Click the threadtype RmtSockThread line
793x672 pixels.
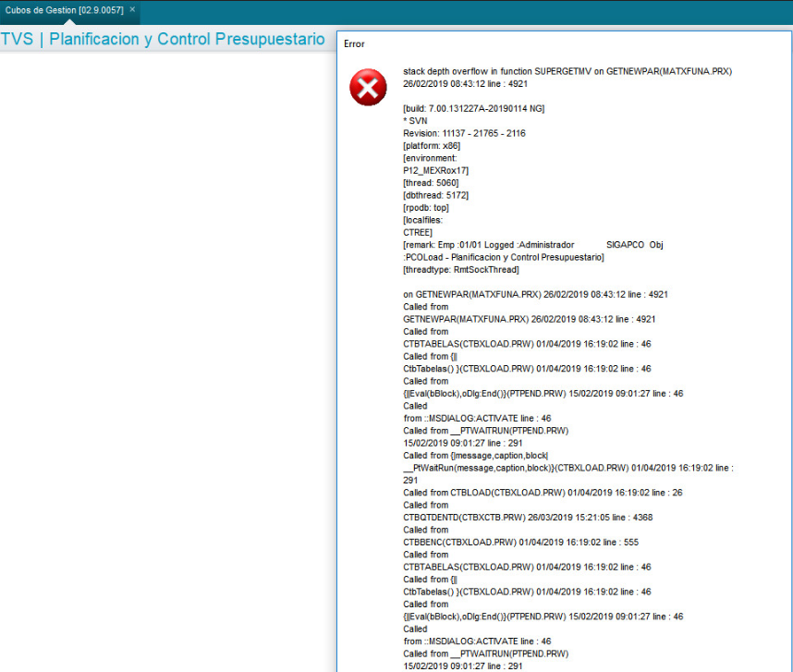click(x=461, y=270)
